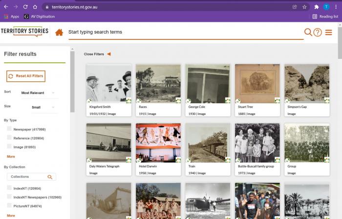
Task: Click the Territory Stories logo
Action: click(24, 32)
